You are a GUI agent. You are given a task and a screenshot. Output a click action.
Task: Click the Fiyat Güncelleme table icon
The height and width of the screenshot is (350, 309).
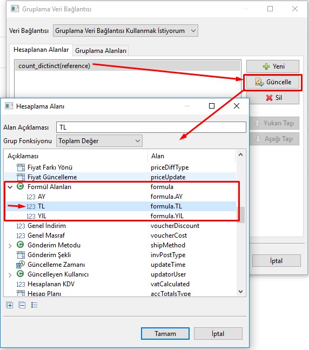21,177
